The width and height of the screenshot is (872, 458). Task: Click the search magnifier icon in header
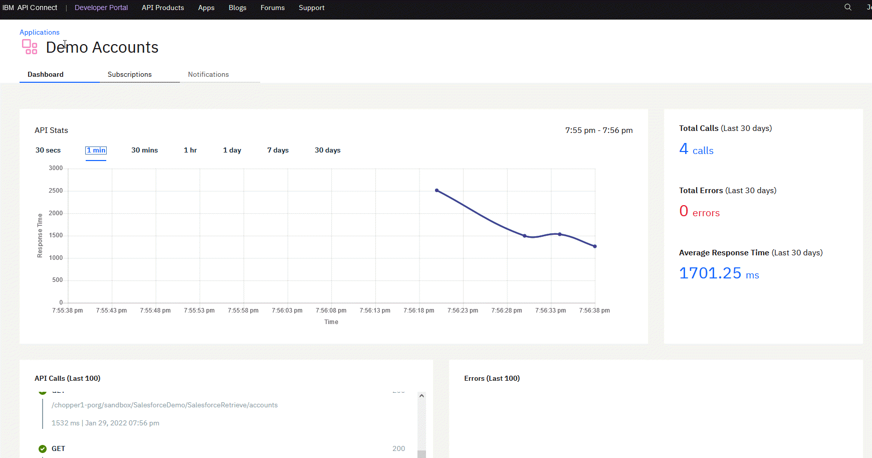[x=847, y=8]
